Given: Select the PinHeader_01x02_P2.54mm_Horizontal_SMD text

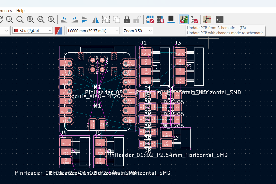Looking at the screenshot, I should tap(167, 155).
